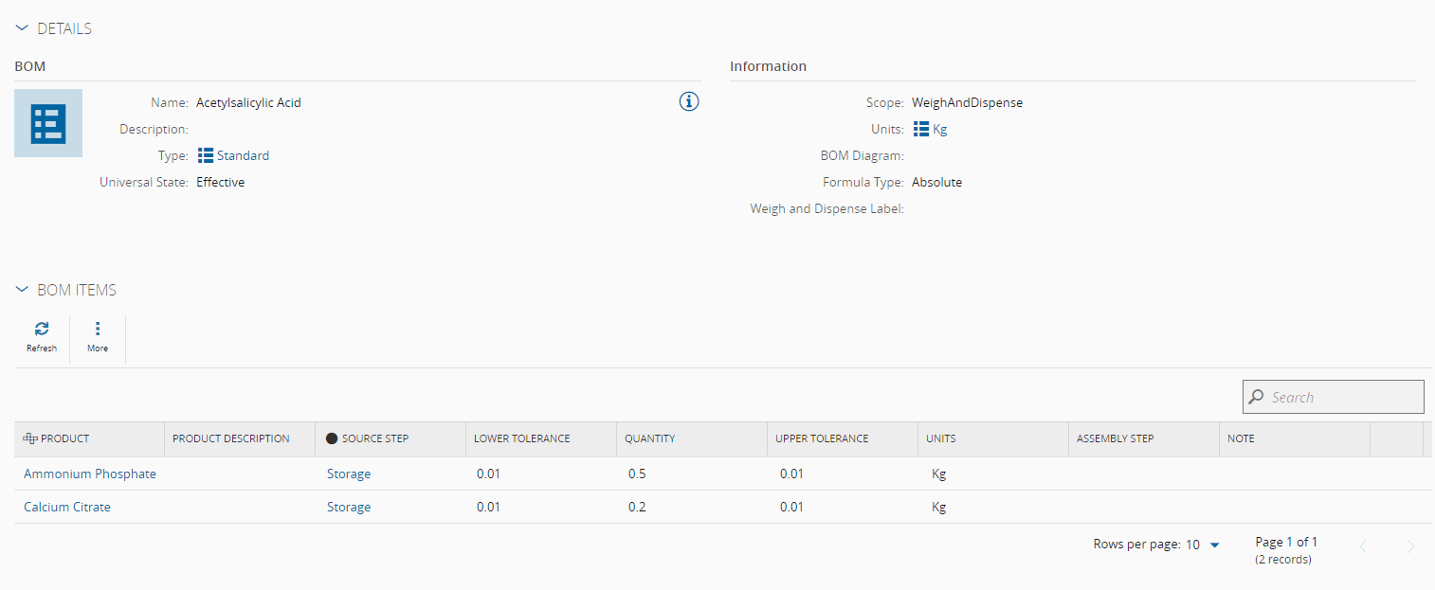Open the More actions menu

click(x=98, y=330)
